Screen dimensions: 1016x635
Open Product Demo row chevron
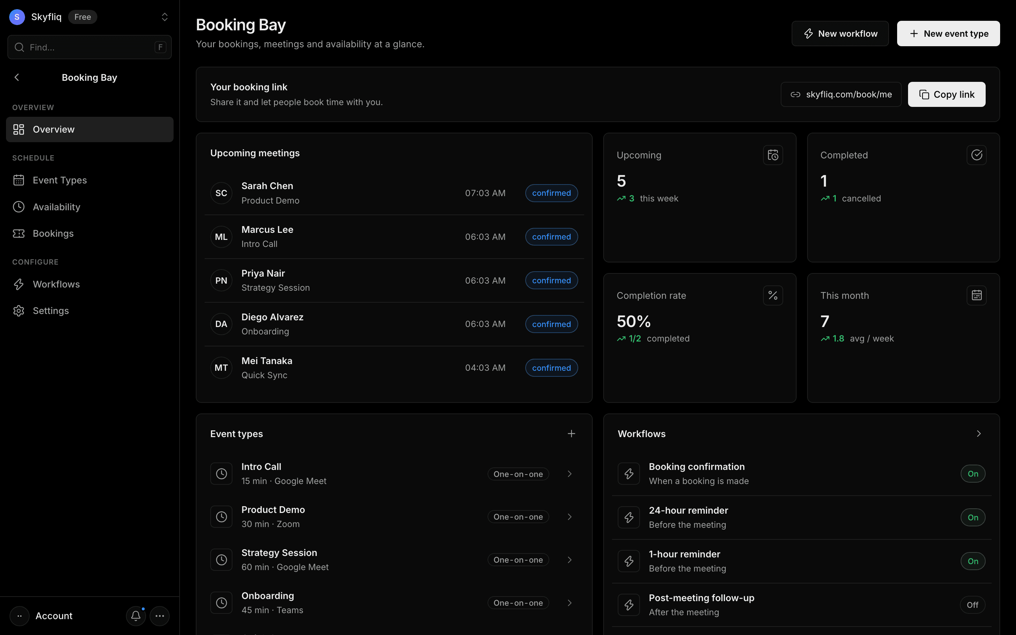pyautogui.click(x=569, y=516)
